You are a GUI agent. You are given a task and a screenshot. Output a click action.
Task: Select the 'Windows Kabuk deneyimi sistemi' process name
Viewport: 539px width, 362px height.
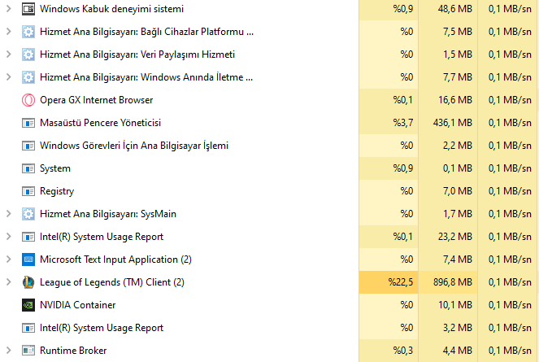(x=111, y=9)
